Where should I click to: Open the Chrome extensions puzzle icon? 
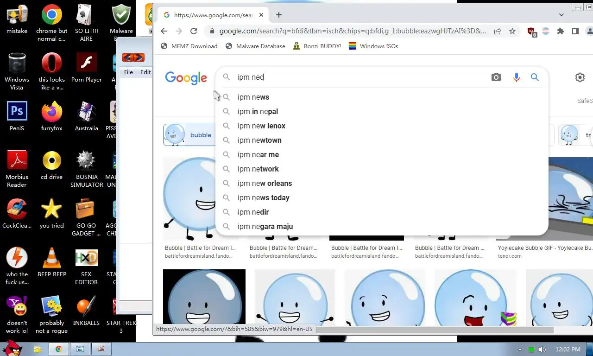click(x=561, y=31)
